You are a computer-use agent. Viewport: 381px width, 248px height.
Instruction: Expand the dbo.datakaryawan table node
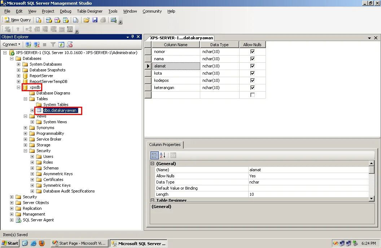click(32, 110)
